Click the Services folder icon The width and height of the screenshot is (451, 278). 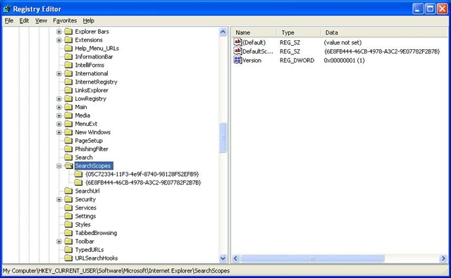(68, 208)
